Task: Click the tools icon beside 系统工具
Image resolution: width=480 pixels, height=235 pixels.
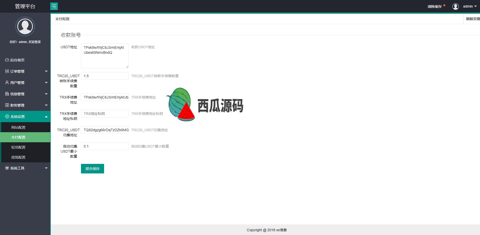Action: 7,168
